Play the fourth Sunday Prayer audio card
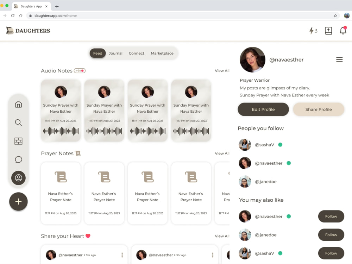352x264 pixels. [191, 111]
